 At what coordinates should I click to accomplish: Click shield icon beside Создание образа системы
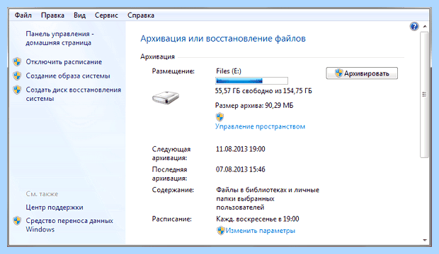17,75
